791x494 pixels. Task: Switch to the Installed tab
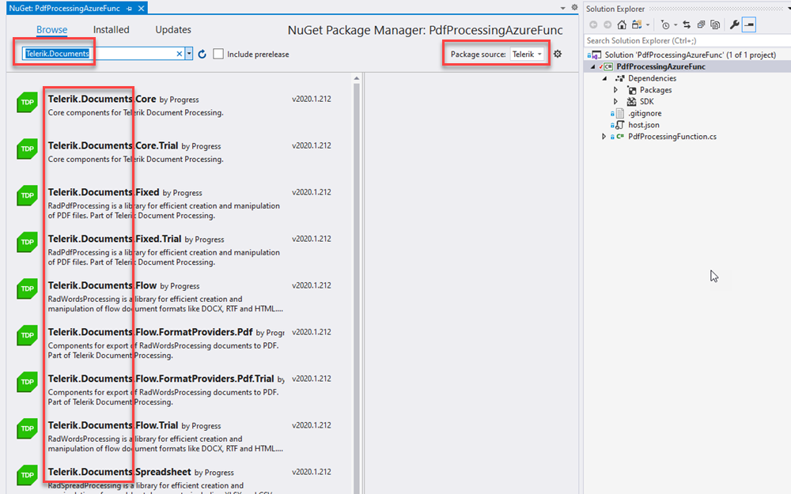tap(111, 30)
